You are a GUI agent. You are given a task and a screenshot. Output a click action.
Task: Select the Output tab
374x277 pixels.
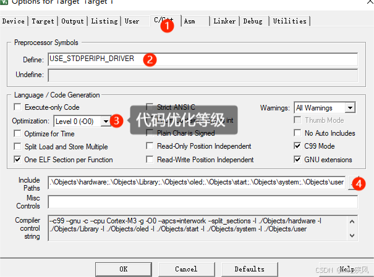pos(72,21)
